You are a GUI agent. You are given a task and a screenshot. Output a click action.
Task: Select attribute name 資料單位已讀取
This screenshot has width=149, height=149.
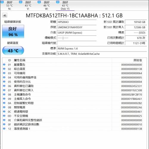pyautogui.click(x=24, y=86)
